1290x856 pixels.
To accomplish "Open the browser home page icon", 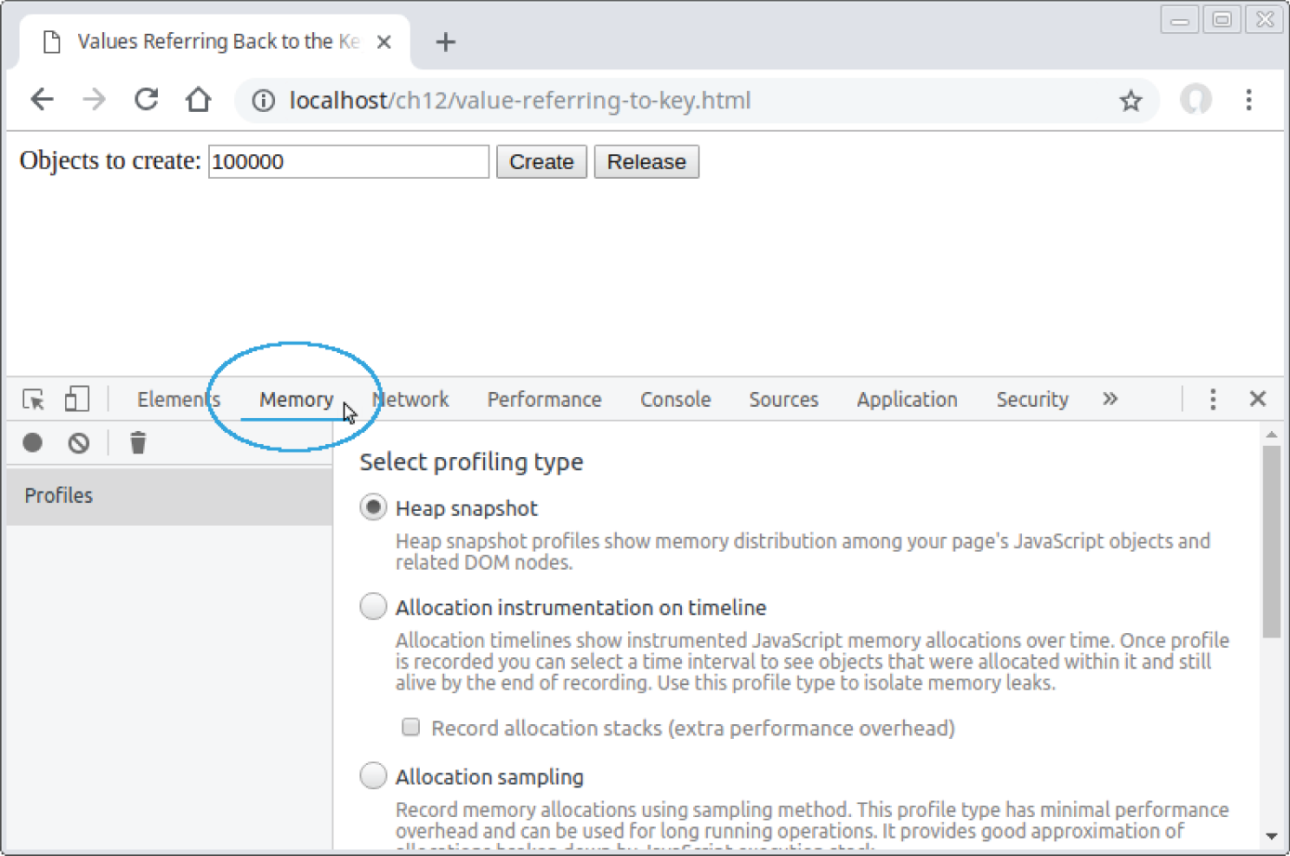I will (198, 99).
